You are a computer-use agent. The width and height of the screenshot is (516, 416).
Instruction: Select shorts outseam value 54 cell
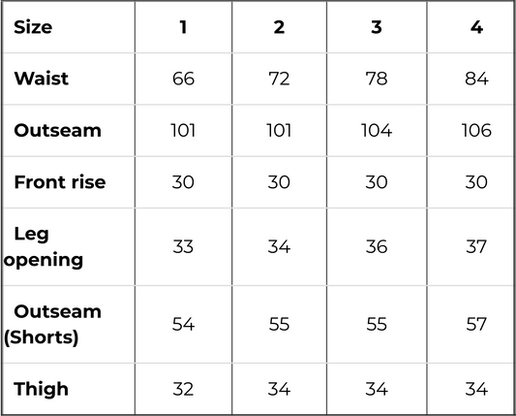pos(183,324)
